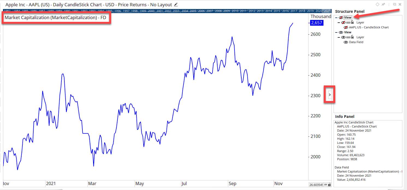This screenshot has width=407, height=190.
Task: Collapse the side panels with the chevron arrow
Action: [x=330, y=94]
